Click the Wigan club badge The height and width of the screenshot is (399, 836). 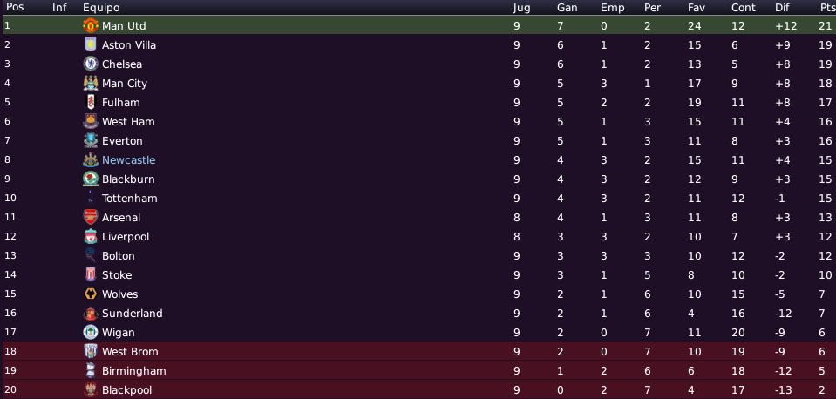pos(91,333)
